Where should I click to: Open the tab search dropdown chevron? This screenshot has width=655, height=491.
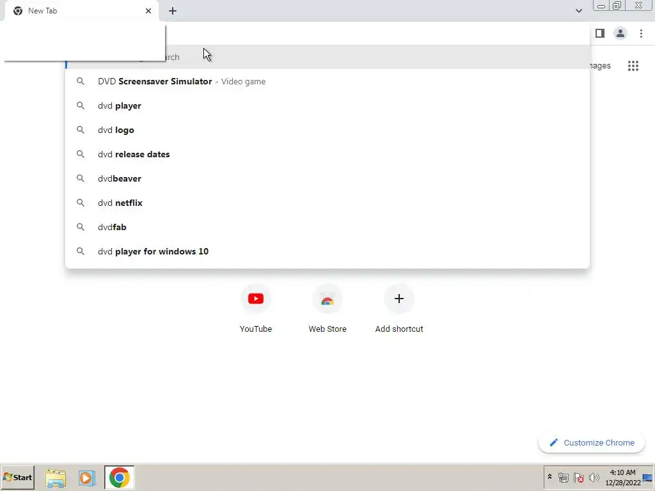coord(578,11)
